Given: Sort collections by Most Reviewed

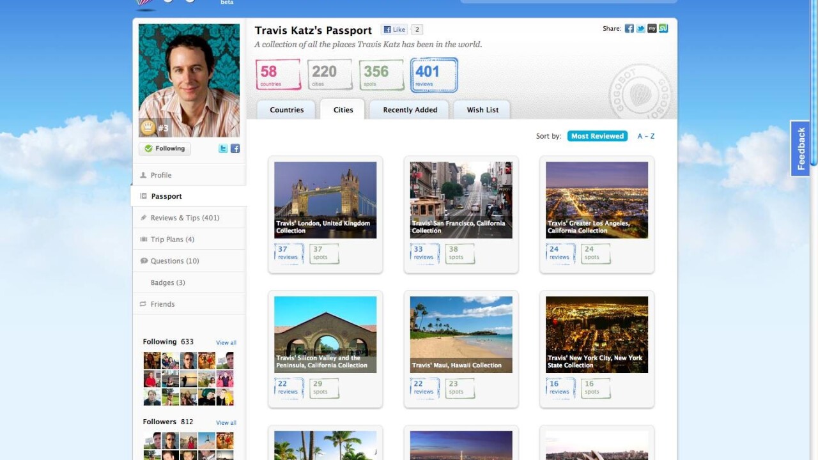Looking at the screenshot, I should pos(598,136).
